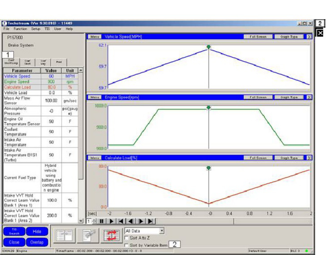Open the Function menu
This screenshot has height=255, width=333.
click(x=20, y=29)
